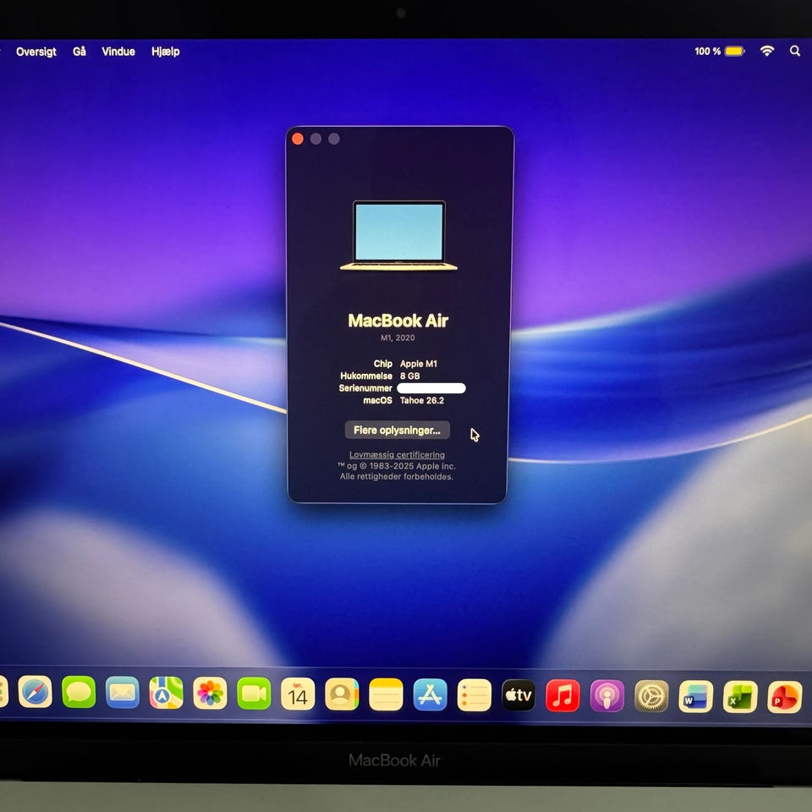Open Notes app in the Dock

pyautogui.click(x=386, y=694)
